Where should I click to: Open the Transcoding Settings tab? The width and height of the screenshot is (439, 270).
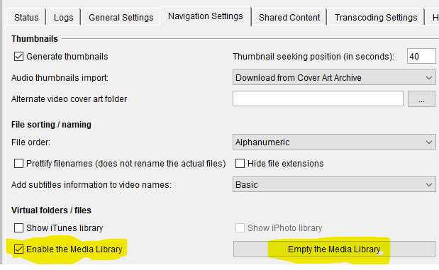click(376, 17)
